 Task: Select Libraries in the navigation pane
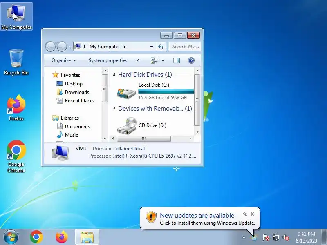66,118
